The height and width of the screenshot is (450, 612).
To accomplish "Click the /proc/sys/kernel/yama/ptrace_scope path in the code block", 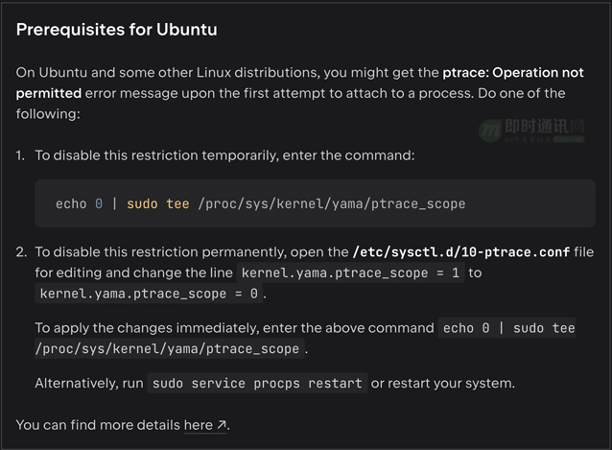I will click(x=332, y=203).
